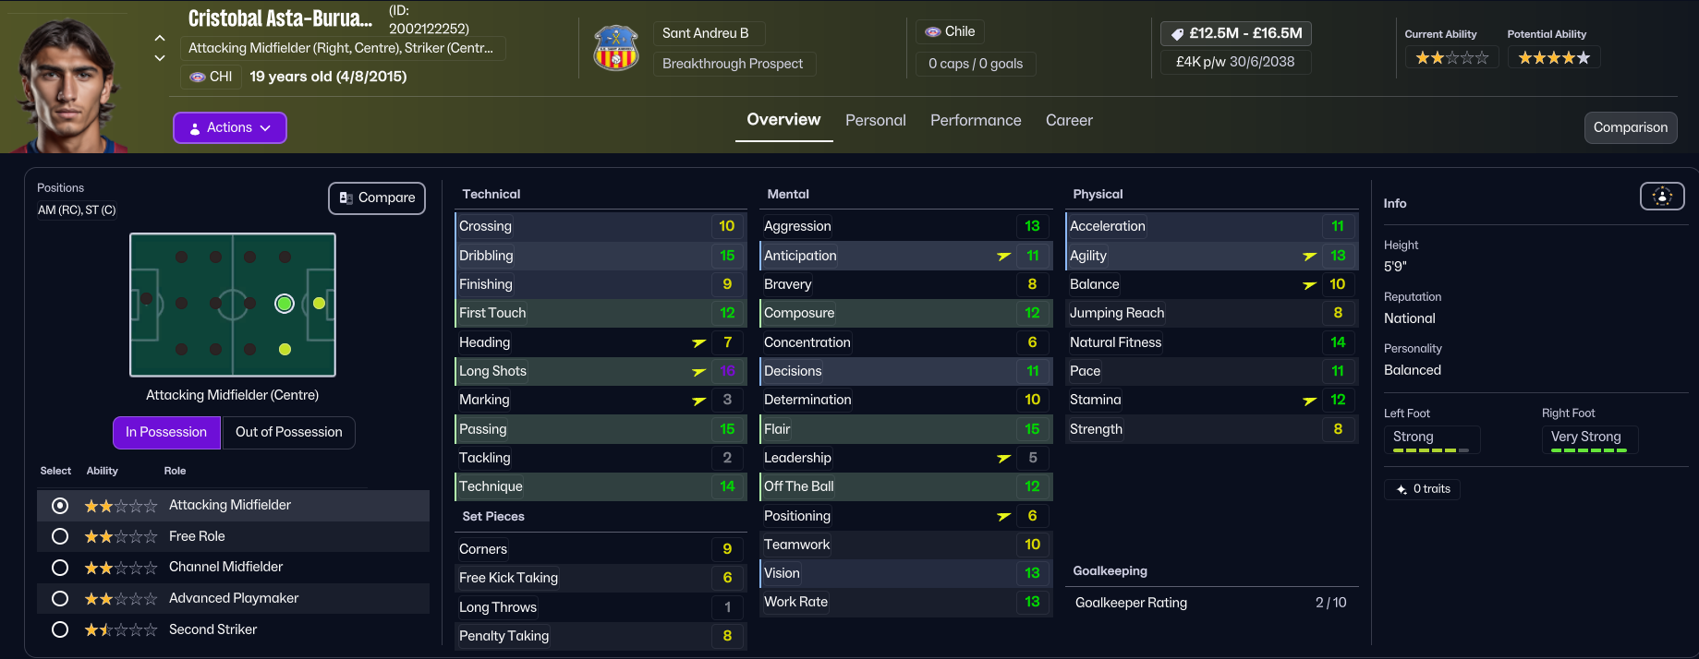Go to next player with down chevron
The height and width of the screenshot is (659, 1699).
coord(160,58)
